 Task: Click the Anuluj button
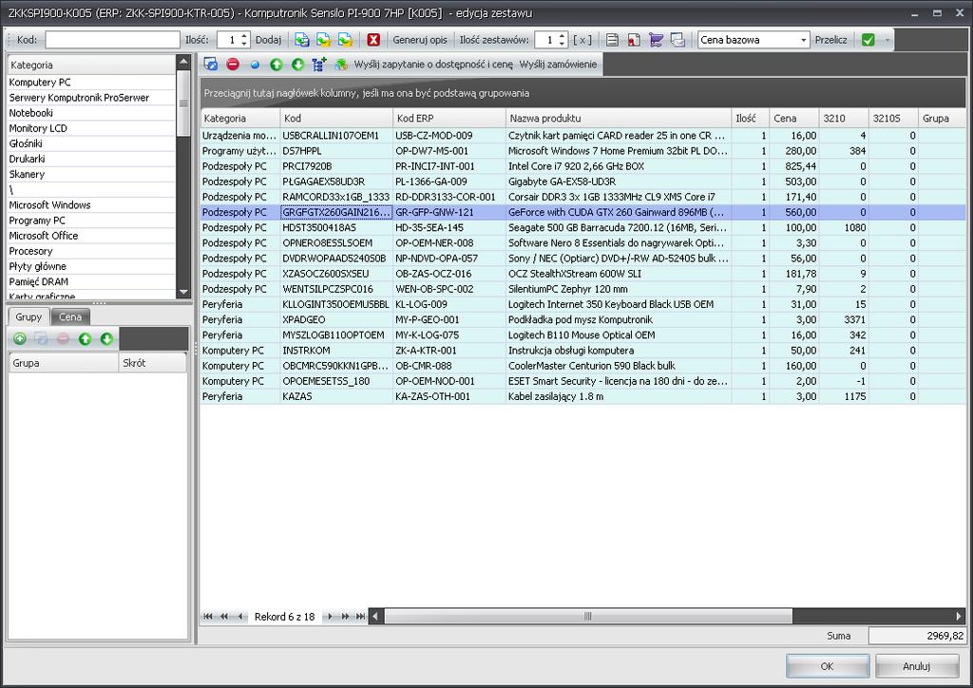(x=917, y=665)
